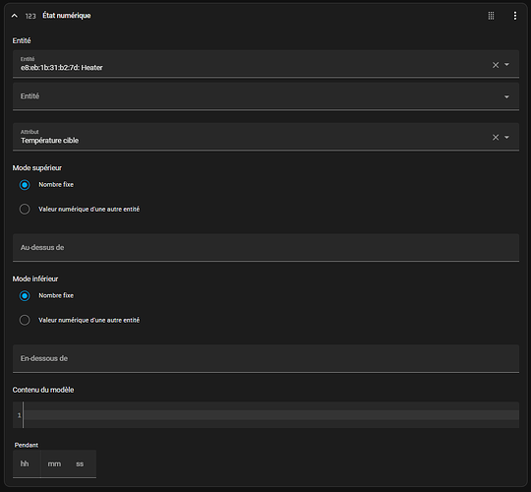Clear the Heater entity selection
Screen dimensions: 531x492
pyautogui.click(x=496, y=65)
